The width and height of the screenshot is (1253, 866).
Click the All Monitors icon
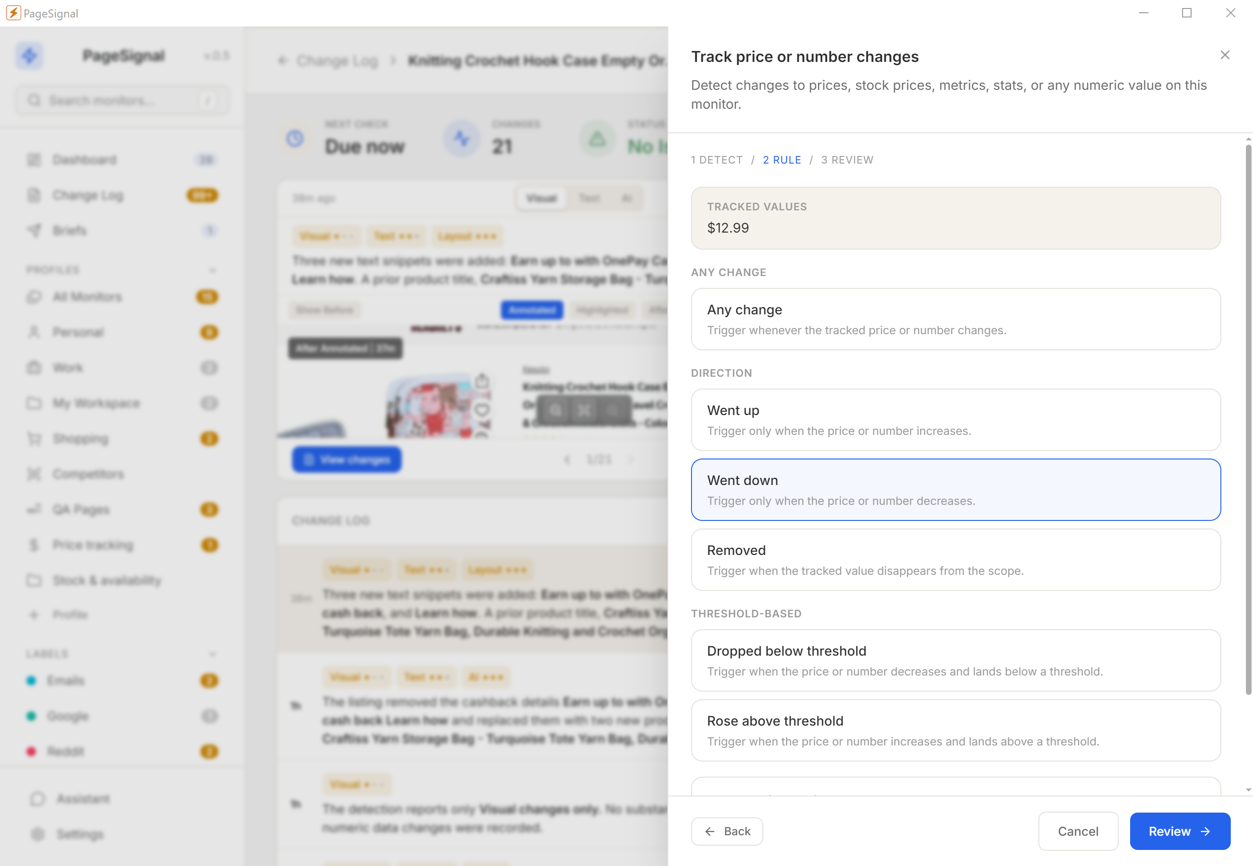pyautogui.click(x=34, y=297)
